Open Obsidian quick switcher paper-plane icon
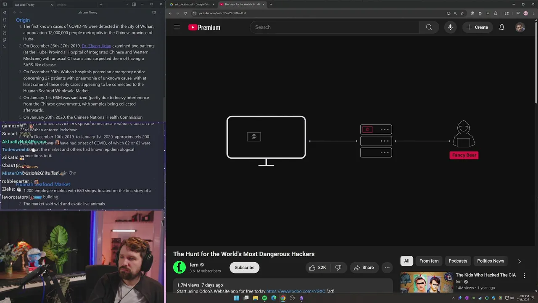 (5, 13)
